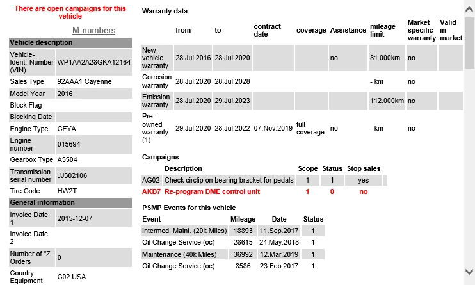Click Model Year value 2016
The image size is (475, 285).
coord(65,94)
